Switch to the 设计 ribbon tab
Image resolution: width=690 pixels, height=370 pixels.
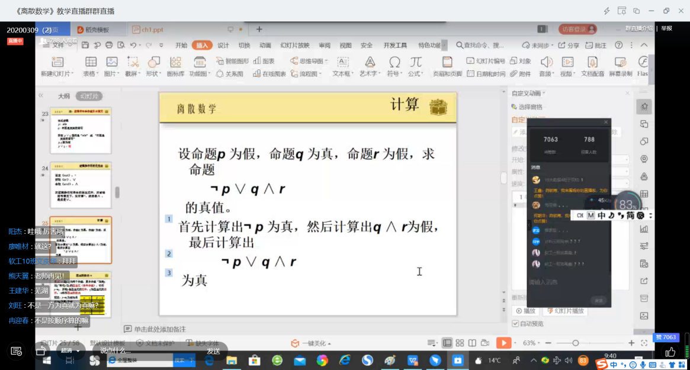(223, 45)
